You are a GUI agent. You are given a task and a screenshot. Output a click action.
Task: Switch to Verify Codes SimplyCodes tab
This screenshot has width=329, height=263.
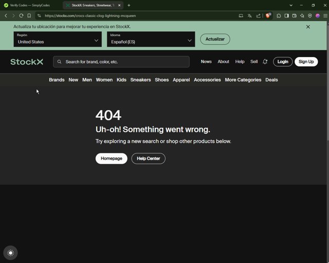coord(30,5)
